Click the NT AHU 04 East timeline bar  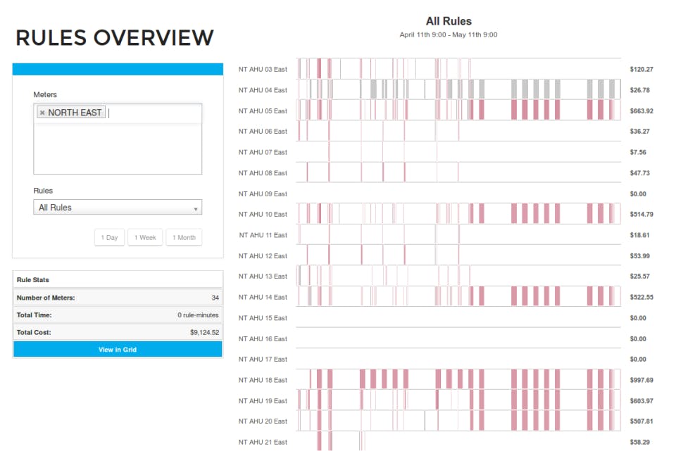(458, 89)
